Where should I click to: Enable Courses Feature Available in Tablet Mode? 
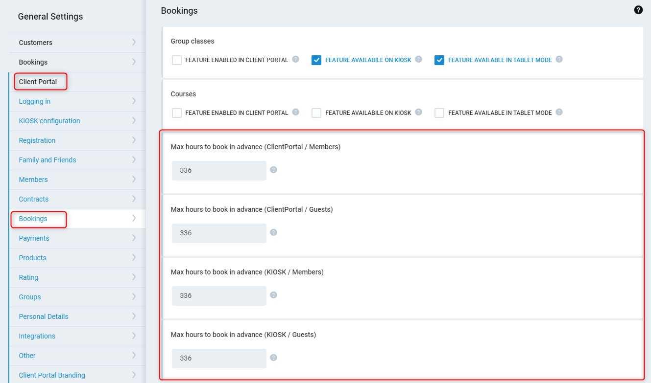(x=439, y=113)
